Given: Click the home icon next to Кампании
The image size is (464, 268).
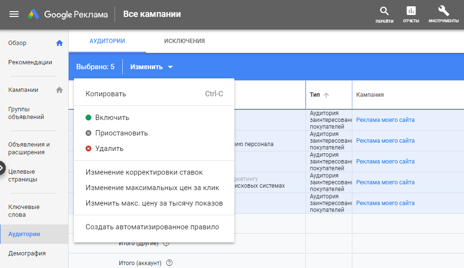Looking at the screenshot, I should (59, 90).
